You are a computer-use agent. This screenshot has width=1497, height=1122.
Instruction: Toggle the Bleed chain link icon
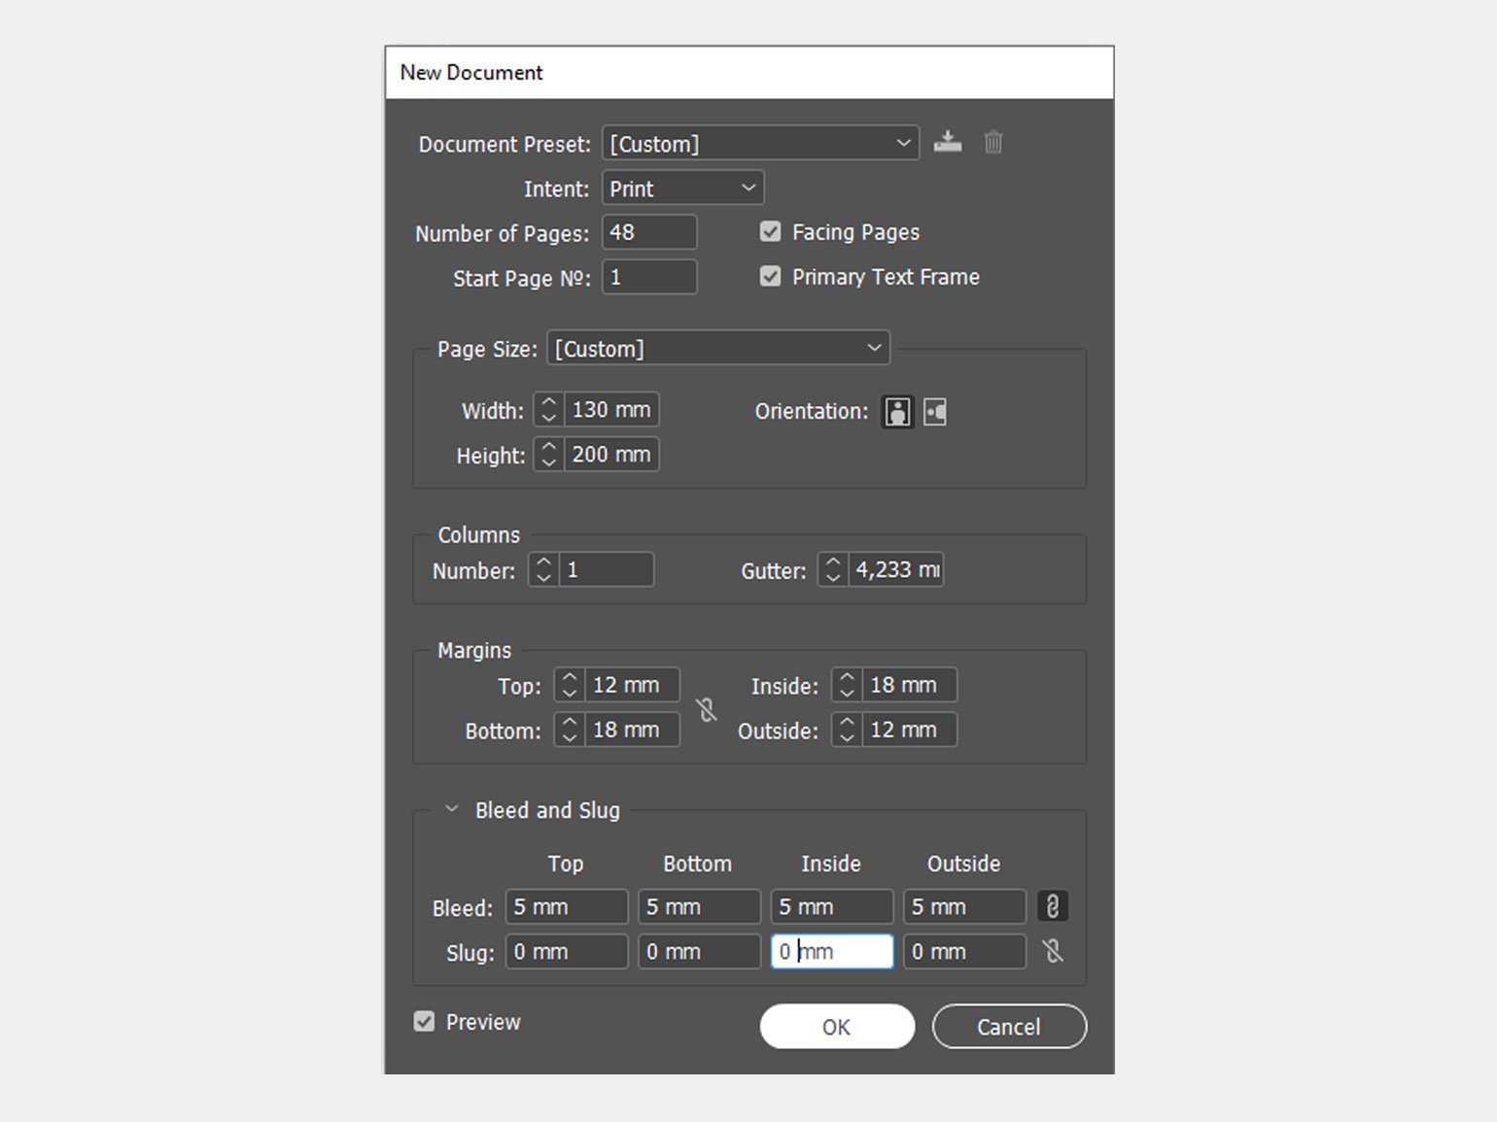[1052, 906]
